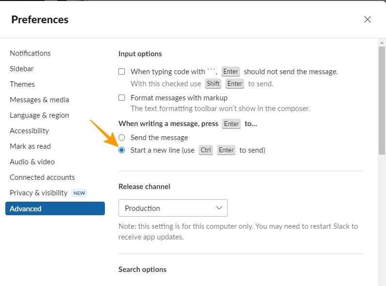The image size is (386, 286).
Task: Select Send the message radio option
Action: click(x=121, y=137)
